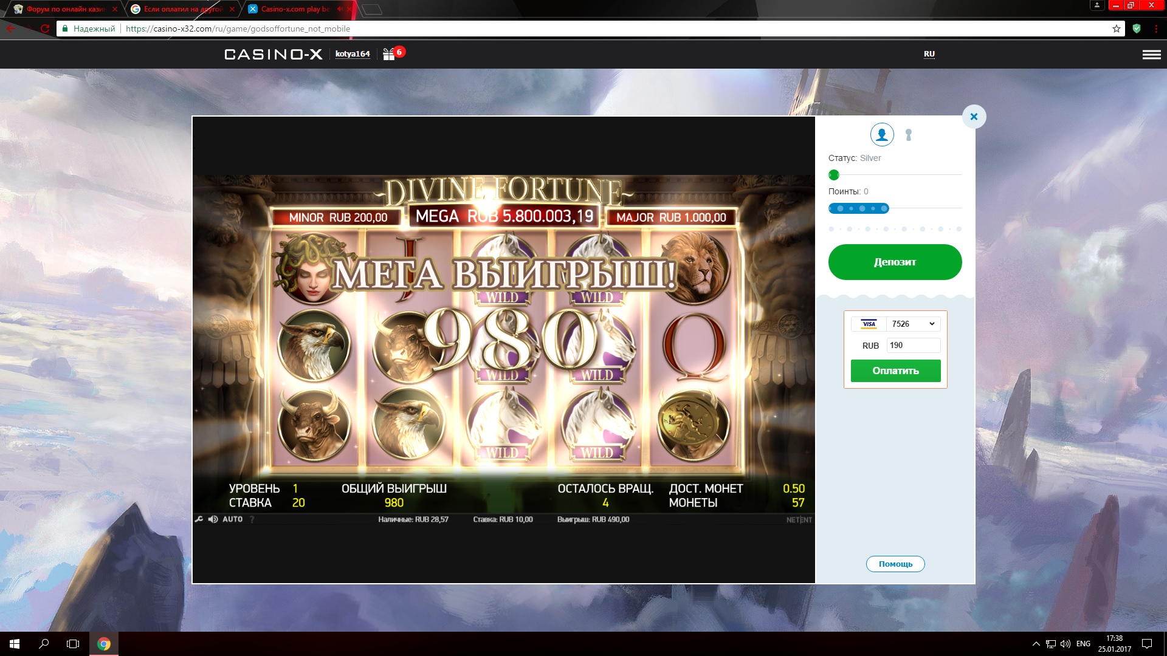
Task: Expand the Visa card 7526 dropdown
Action: pyautogui.click(x=913, y=324)
